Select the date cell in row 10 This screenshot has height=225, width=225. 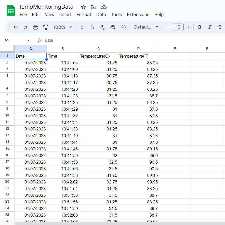pos(31,116)
